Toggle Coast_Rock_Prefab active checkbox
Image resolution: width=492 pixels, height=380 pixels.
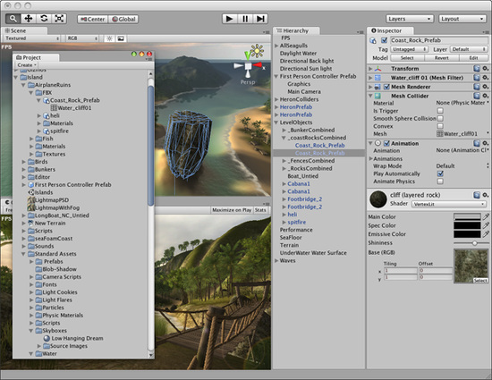pyautogui.click(x=384, y=40)
